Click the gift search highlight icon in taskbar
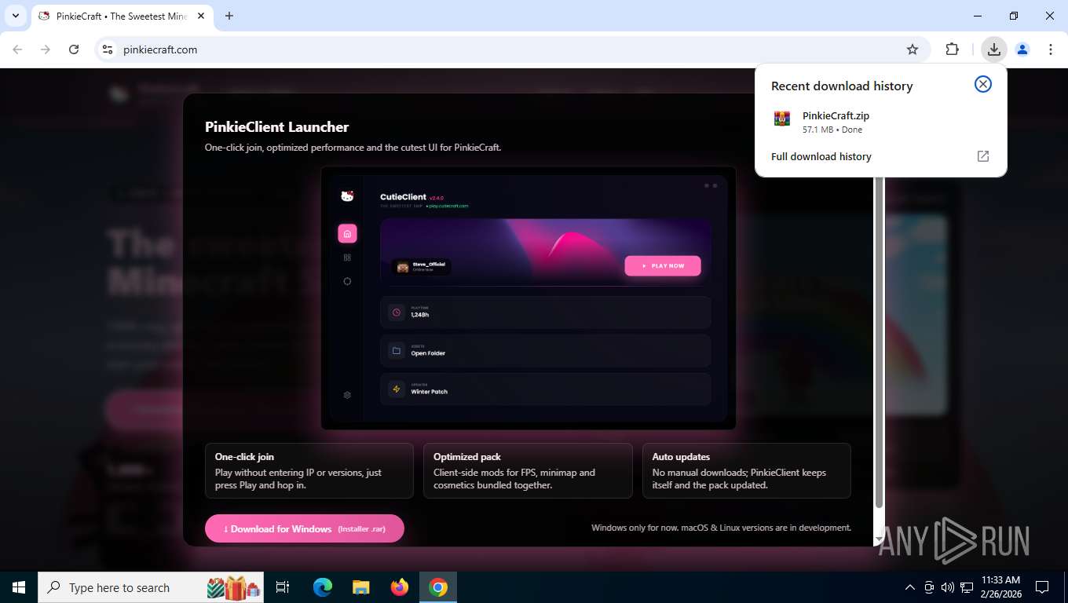The width and height of the screenshot is (1068, 603). [233, 587]
